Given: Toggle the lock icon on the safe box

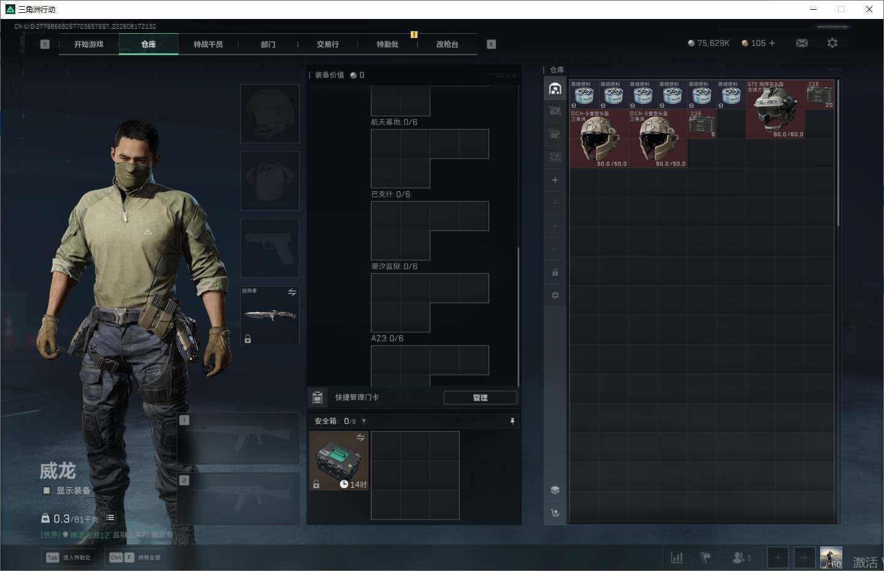Looking at the screenshot, I should tap(316, 484).
